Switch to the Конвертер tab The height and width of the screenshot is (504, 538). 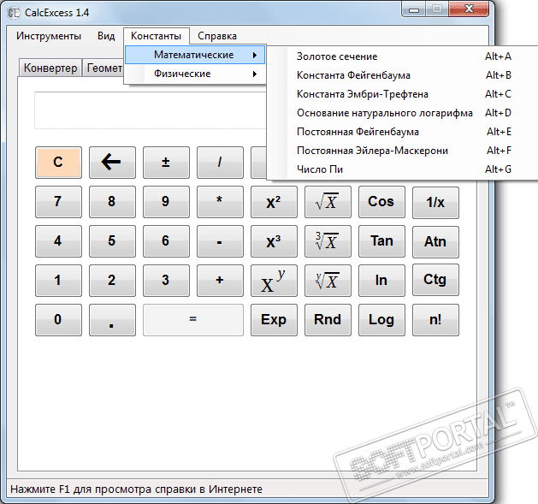[50, 68]
